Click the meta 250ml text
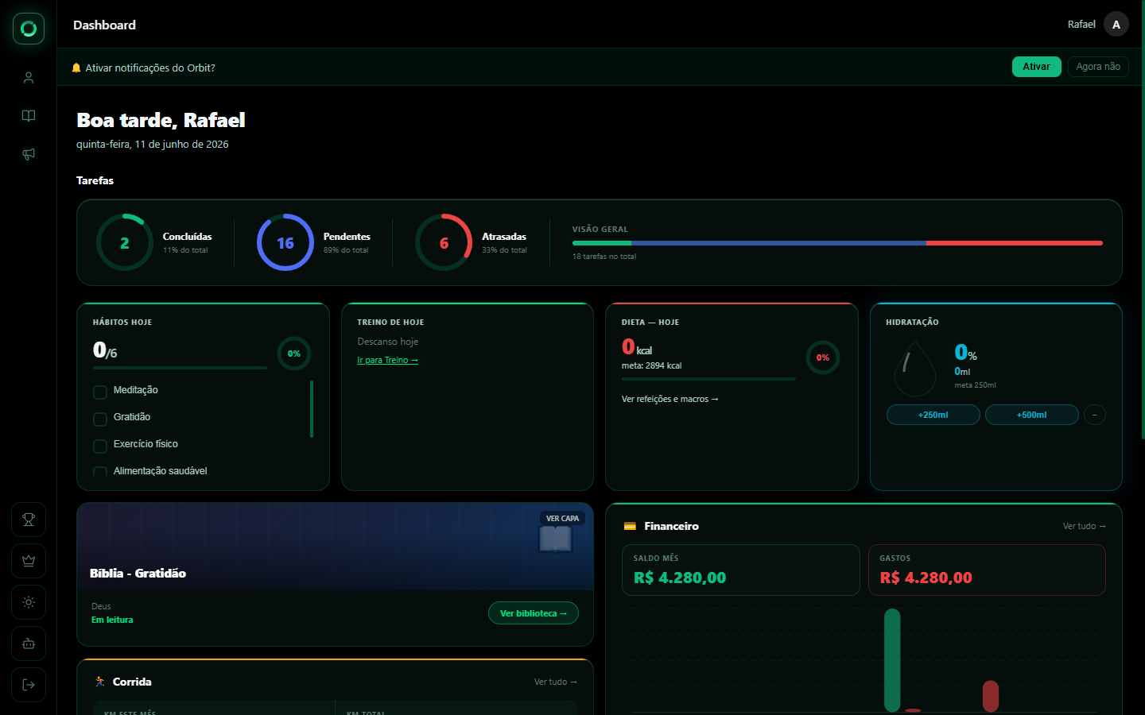Viewport: 1145px width, 715px height. 975,385
